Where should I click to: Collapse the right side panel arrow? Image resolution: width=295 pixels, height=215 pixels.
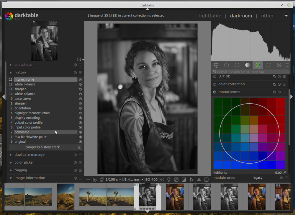click(x=291, y=97)
